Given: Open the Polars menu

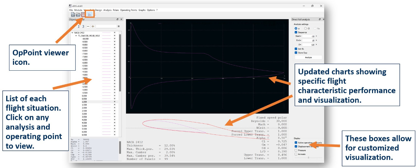Looking at the screenshot, I should point(116,10).
